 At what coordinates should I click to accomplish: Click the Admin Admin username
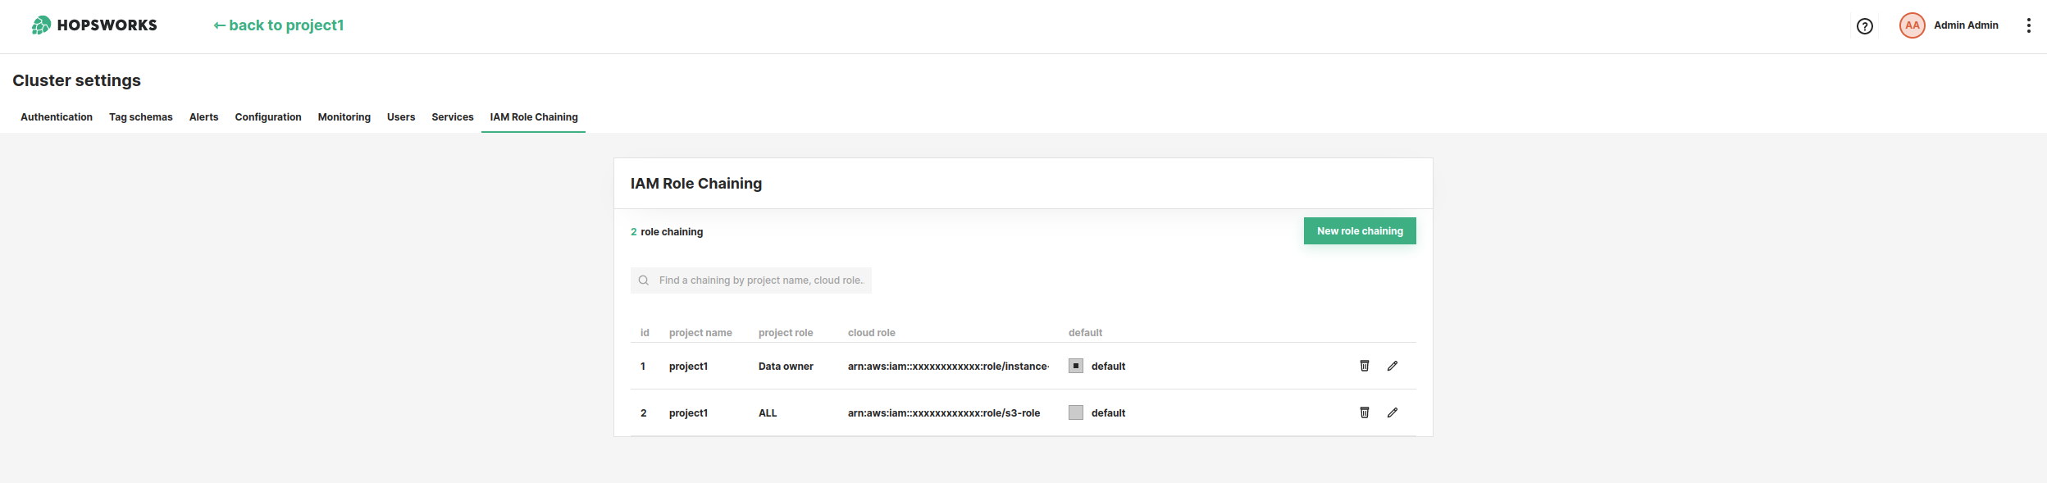point(1965,25)
